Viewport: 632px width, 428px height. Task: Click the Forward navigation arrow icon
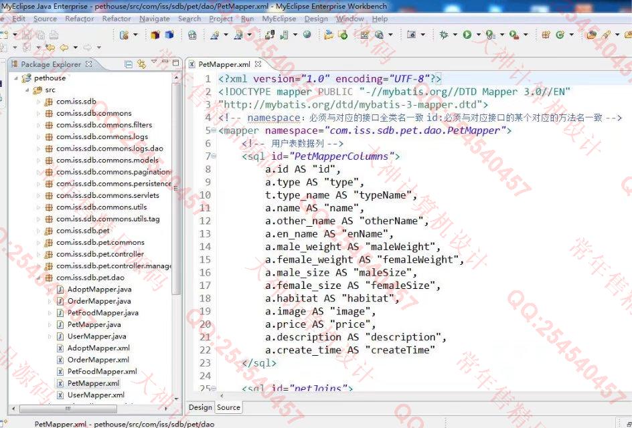(87, 47)
